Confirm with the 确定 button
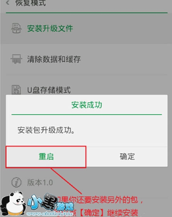 (127, 157)
